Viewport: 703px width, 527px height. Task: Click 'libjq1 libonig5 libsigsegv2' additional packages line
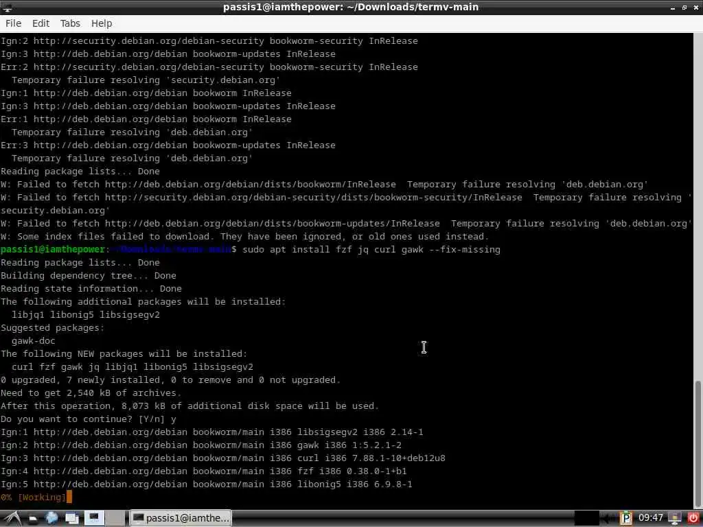[x=86, y=315]
